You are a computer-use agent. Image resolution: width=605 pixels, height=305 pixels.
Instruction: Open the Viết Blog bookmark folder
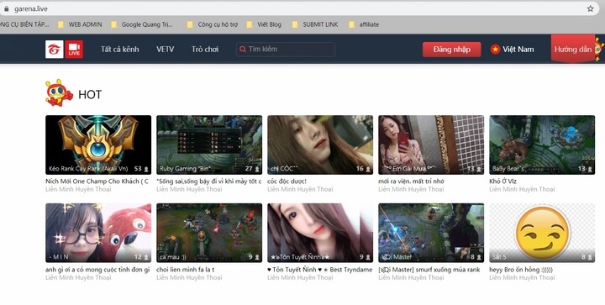(264, 24)
